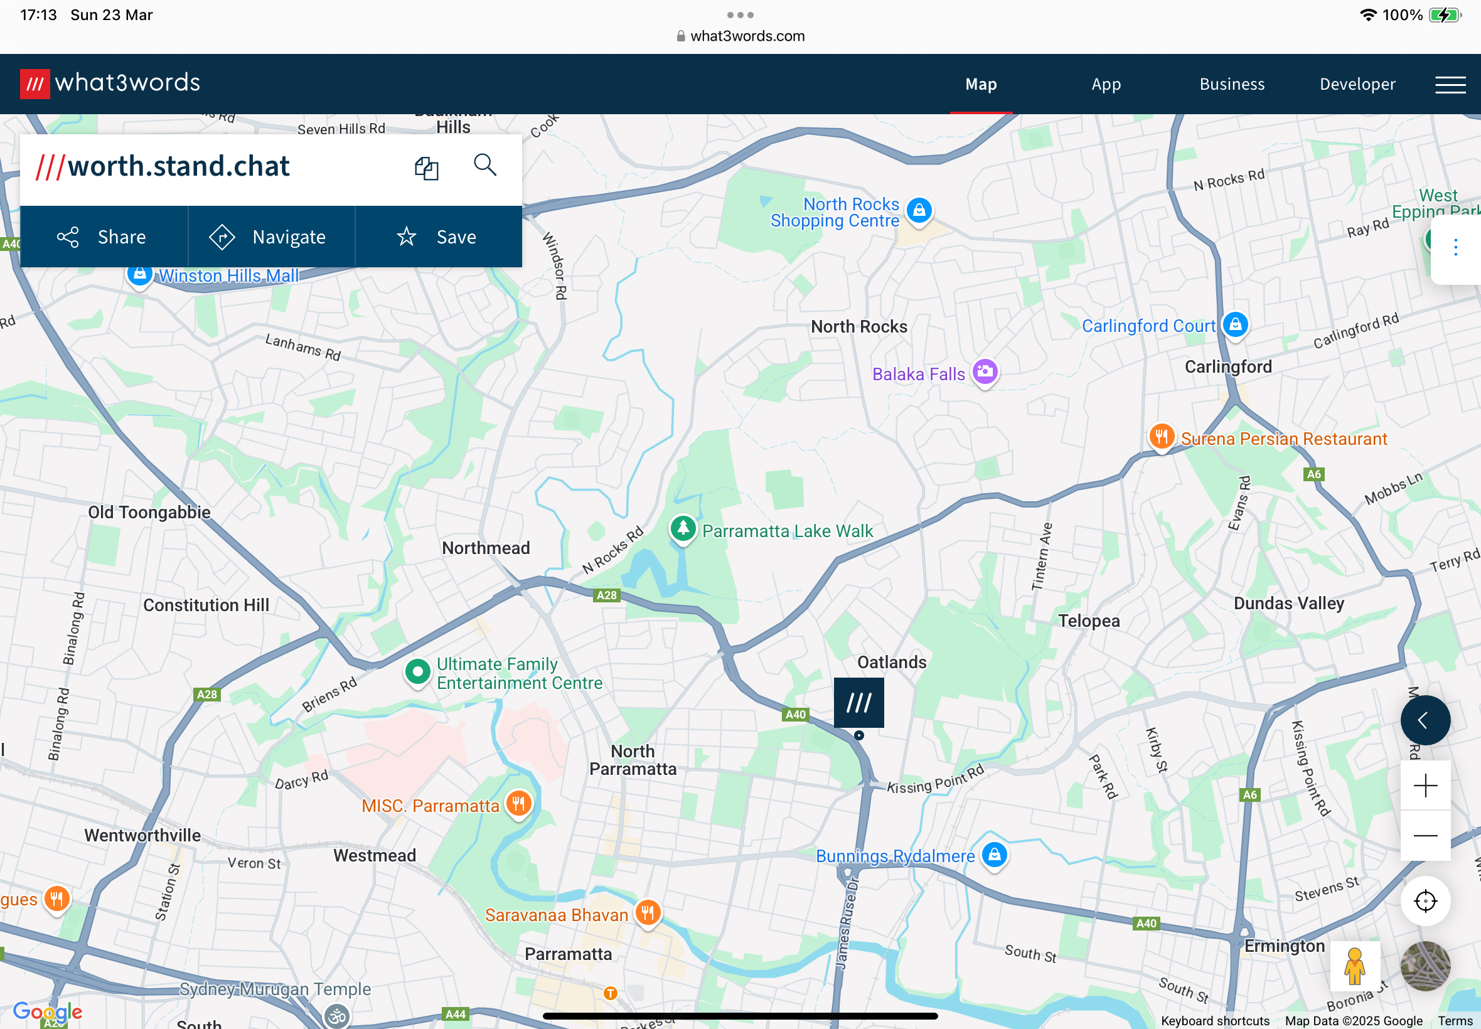Select Sydney Murugan Temple pin
Image resolution: width=1481 pixels, height=1029 pixels.
pos(336,1016)
